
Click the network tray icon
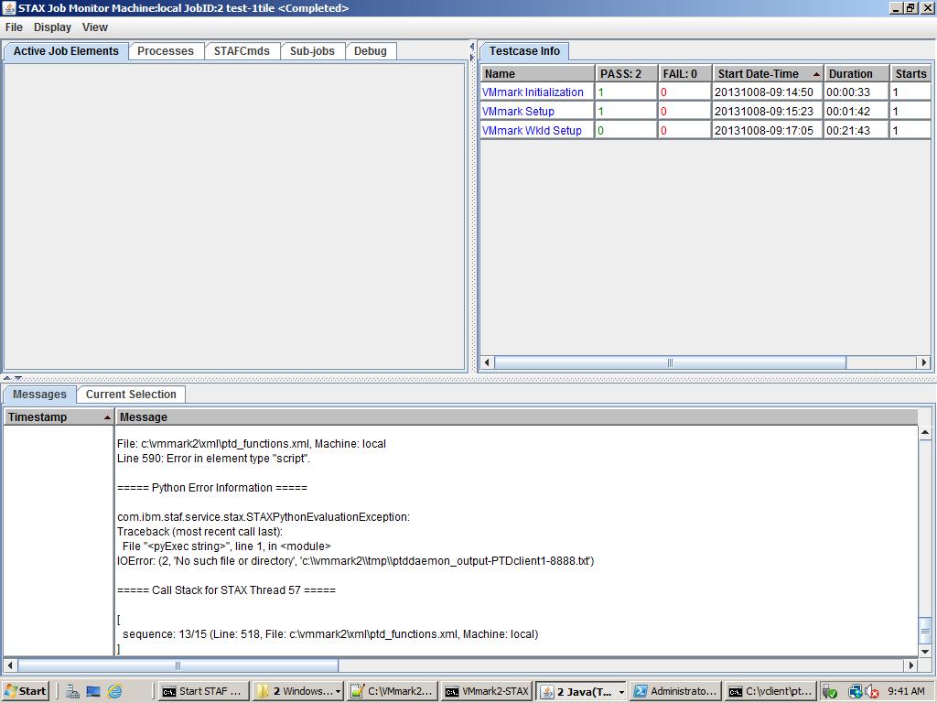[x=856, y=692]
